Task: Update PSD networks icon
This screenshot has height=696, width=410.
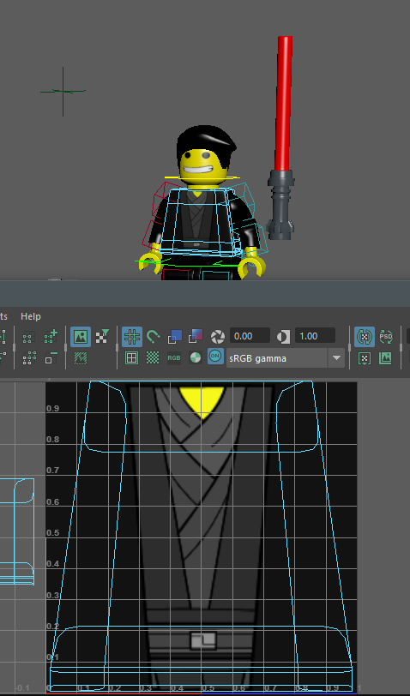Action: (x=386, y=337)
